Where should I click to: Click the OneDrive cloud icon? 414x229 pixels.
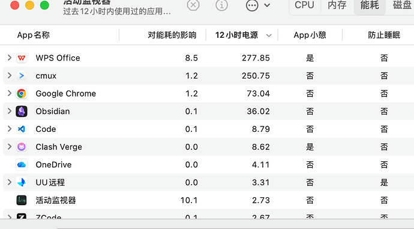point(22,165)
